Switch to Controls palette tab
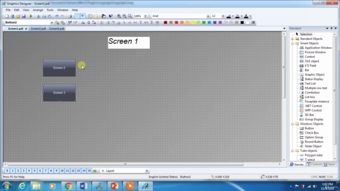This screenshot has height=191, width=340. 314,164
